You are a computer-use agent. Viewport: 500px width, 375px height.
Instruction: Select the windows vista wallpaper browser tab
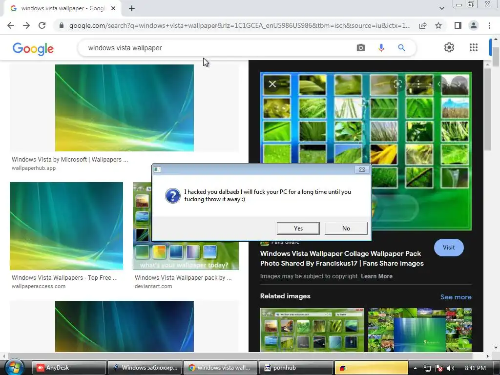click(62, 8)
